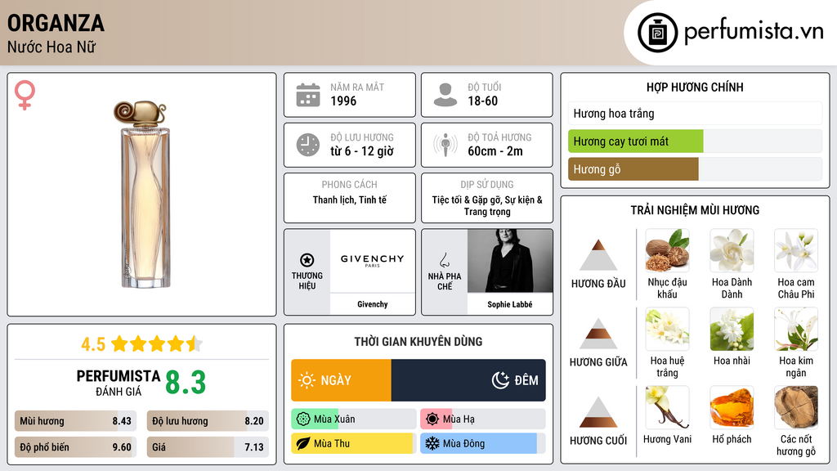
Task: Open the Givenchy Paris brand logo
Action: coord(372,261)
